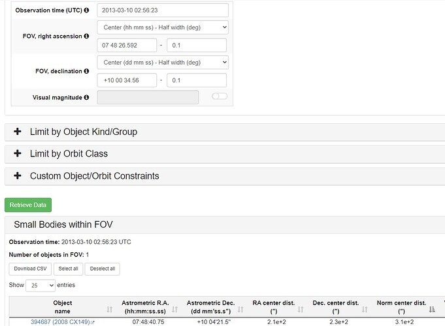445x326 pixels.
Task: Click the Observation time input field
Action: 163,10
